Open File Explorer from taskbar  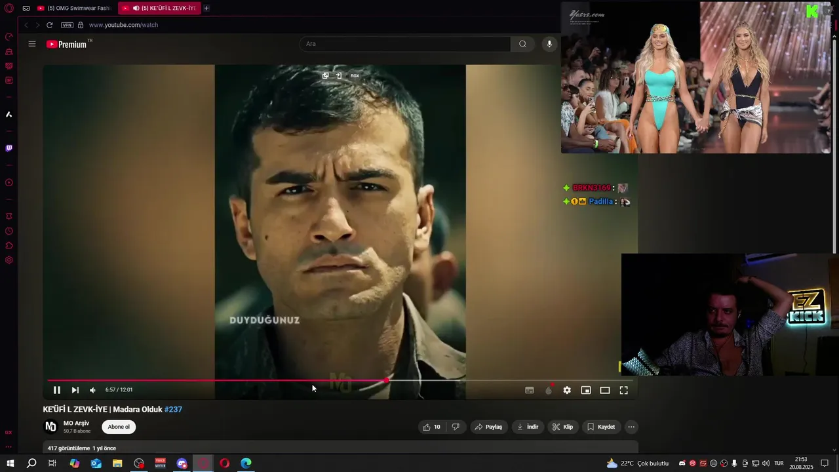[x=117, y=463]
